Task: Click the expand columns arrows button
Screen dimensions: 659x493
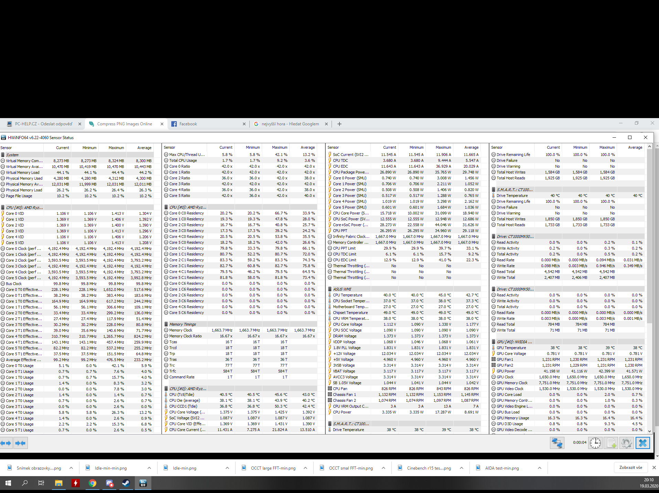Action: pos(6,443)
